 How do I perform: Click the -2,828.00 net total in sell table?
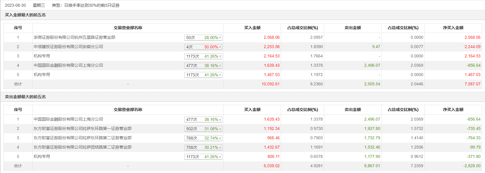(472, 166)
